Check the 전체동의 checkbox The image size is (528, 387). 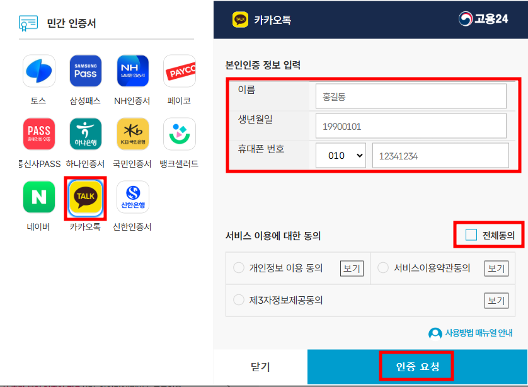click(x=471, y=234)
